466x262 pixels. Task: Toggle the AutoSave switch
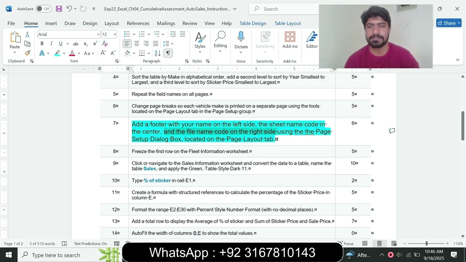tap(43, 9)
